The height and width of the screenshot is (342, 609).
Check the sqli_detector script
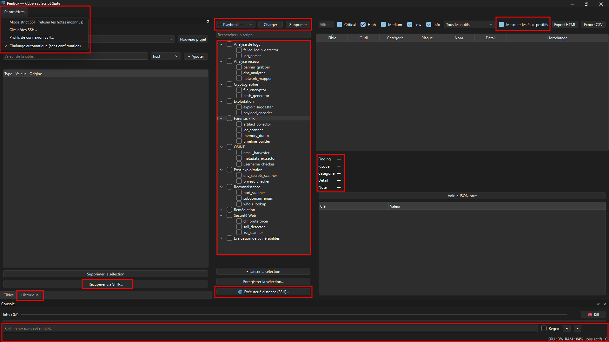239,227
